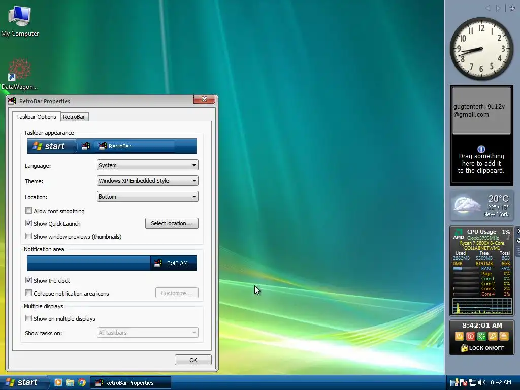This screenshot has height=390, width=520.
Task: Click the tray flag icon with red X
Action: 464,383
